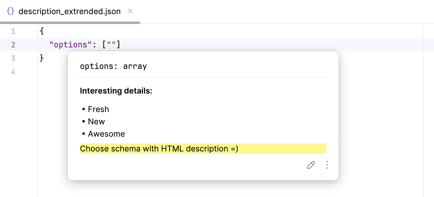
Task: Click line number 1 in the gutter
Action: [x=13, y=31]
